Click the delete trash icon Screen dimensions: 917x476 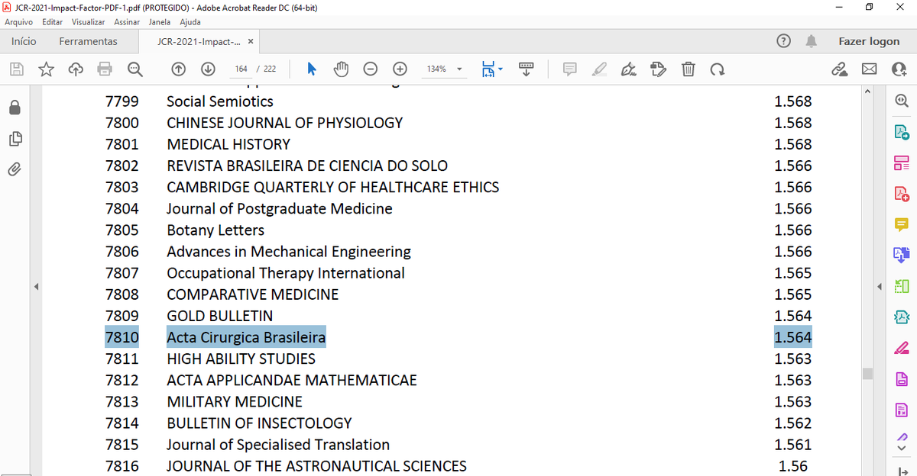688,69
